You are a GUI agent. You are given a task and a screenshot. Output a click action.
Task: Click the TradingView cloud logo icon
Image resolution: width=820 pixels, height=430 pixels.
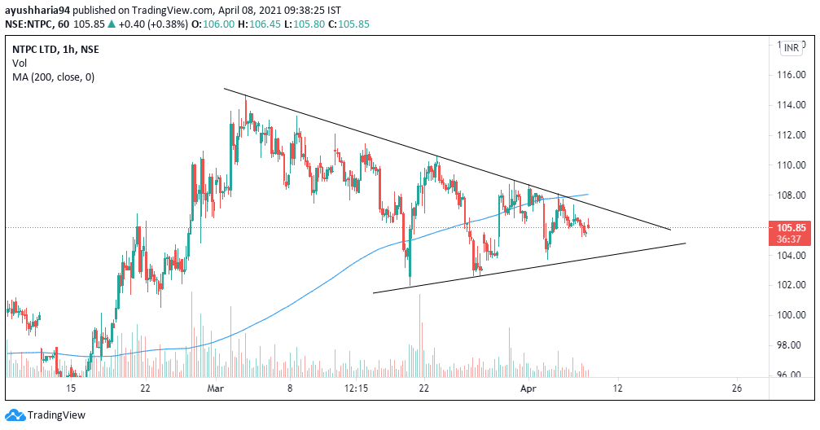click(15, 415)
